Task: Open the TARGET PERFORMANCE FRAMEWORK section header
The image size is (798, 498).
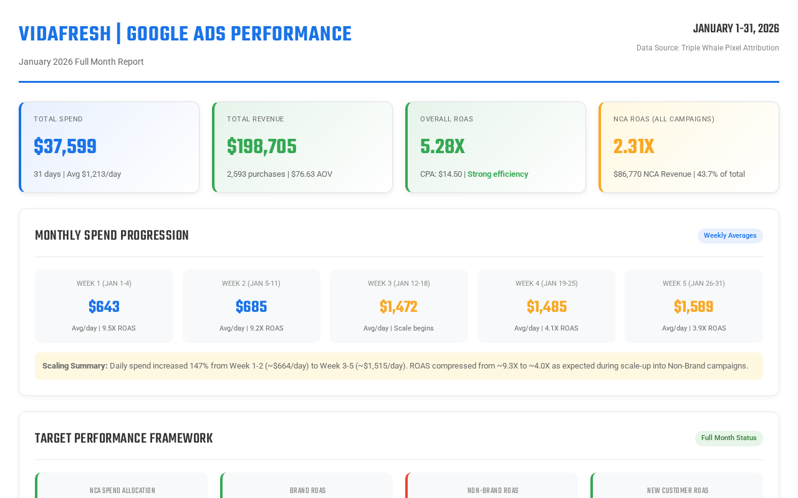Action: (x=123, y=438)
